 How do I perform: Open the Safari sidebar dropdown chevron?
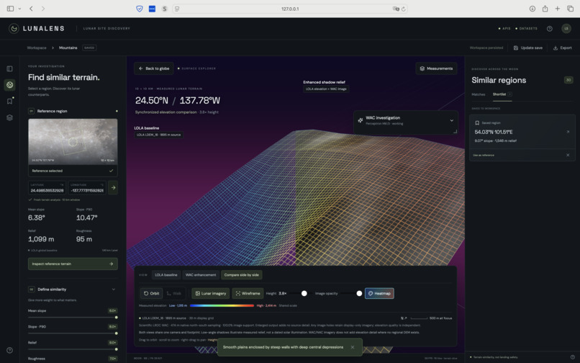[19, 9]
